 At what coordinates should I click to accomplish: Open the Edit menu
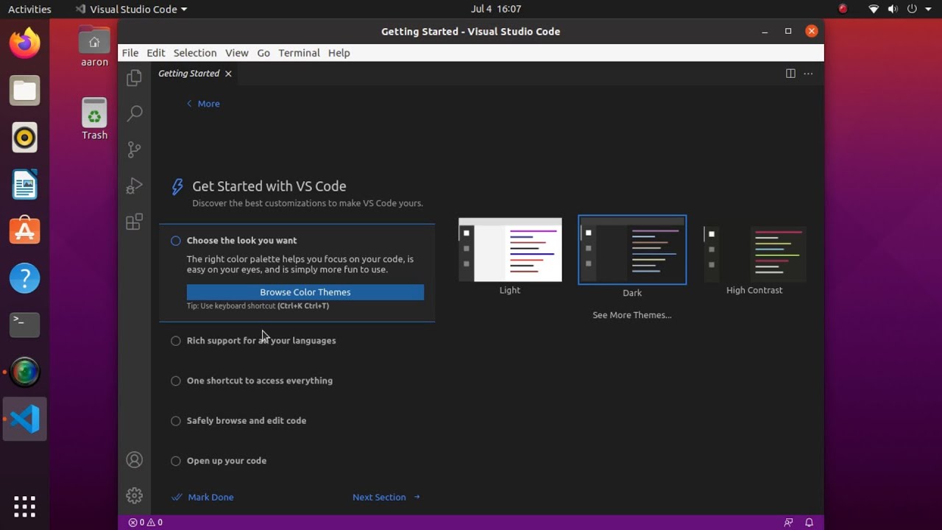156,53
